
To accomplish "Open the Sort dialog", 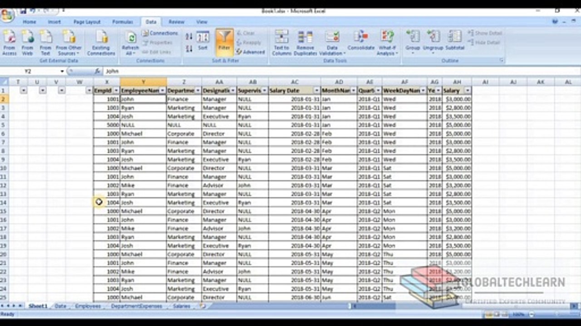I will pos(202,41).
